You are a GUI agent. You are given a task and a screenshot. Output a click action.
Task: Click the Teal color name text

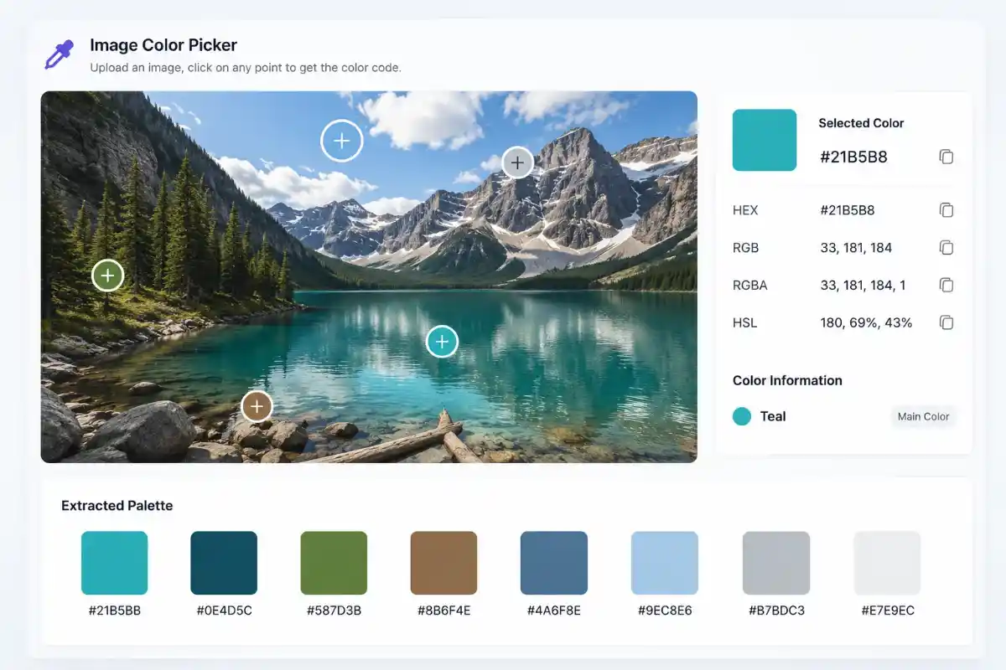[773, 416]
